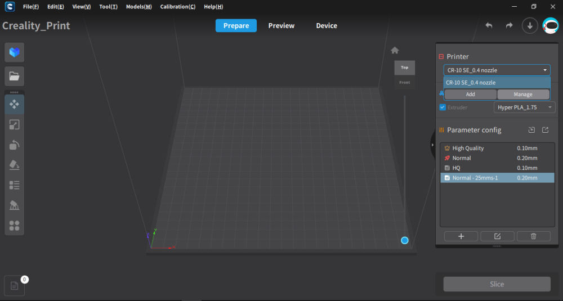Open the Help menu

coord(213,7)
